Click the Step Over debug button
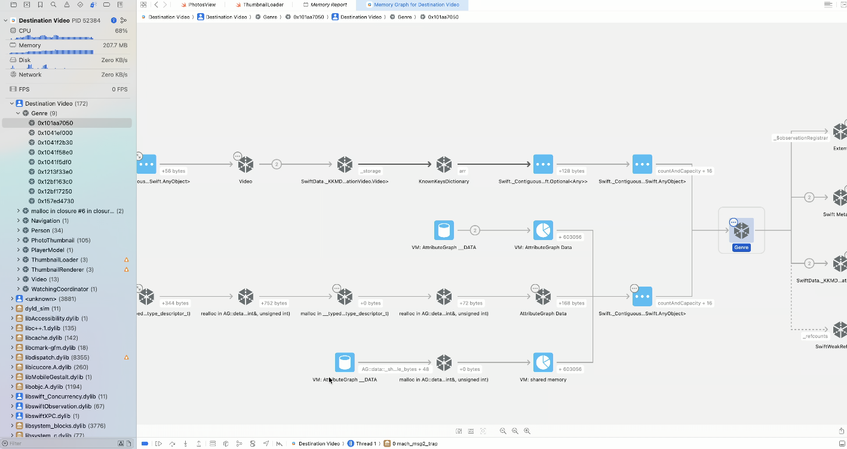Image resolution: width=847 pixels, height=449 pixels. [x=172, y=444]
